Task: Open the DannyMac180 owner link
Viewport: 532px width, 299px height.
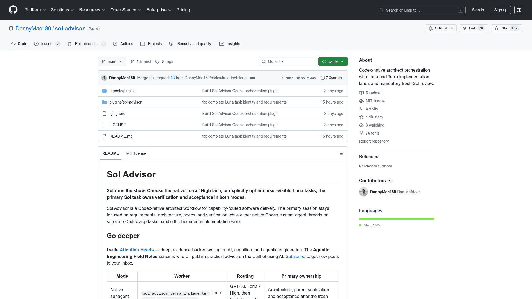Action: coord(33,29)
